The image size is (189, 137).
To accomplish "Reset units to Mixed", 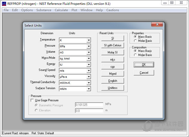I will (x=113, y=74).
